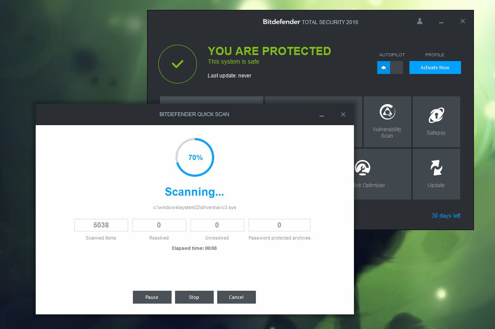Close the Bitdefender Quick Scan window

[343, 114]
